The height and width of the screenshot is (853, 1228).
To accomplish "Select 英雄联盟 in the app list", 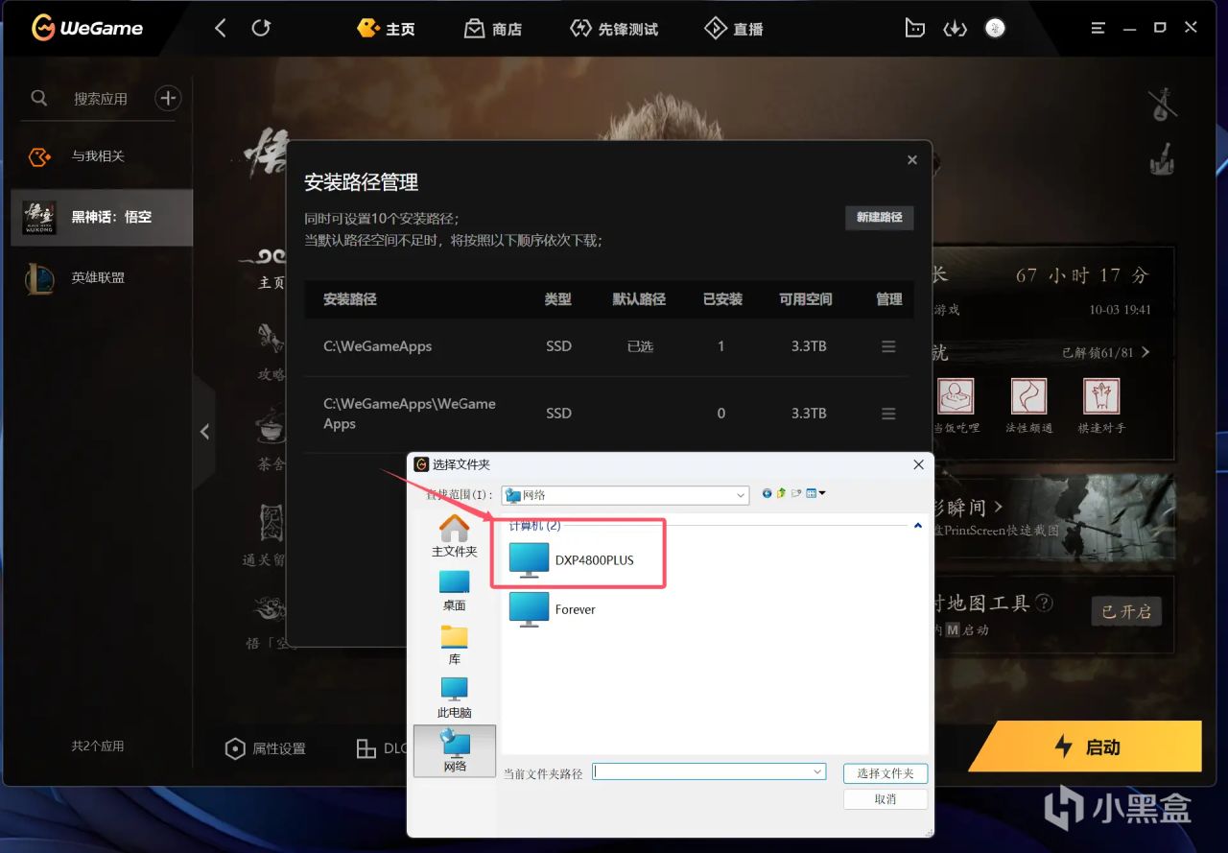I will click(97, 278).
